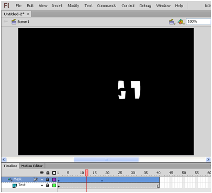Unlock the Mask layer padlock
212x193 pixels.
pyautogui.click(x=48, y=179)
